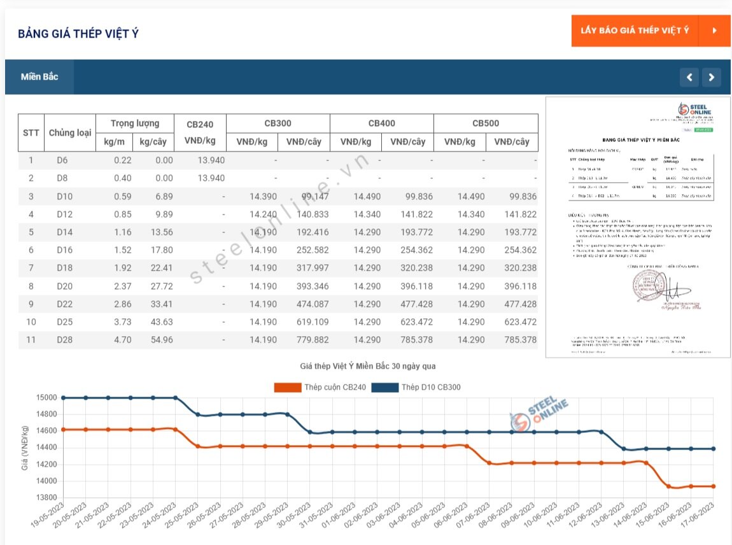Click the arrow on the orange quote button
This screenshot has width=732, height=545.
click(714, 31)
